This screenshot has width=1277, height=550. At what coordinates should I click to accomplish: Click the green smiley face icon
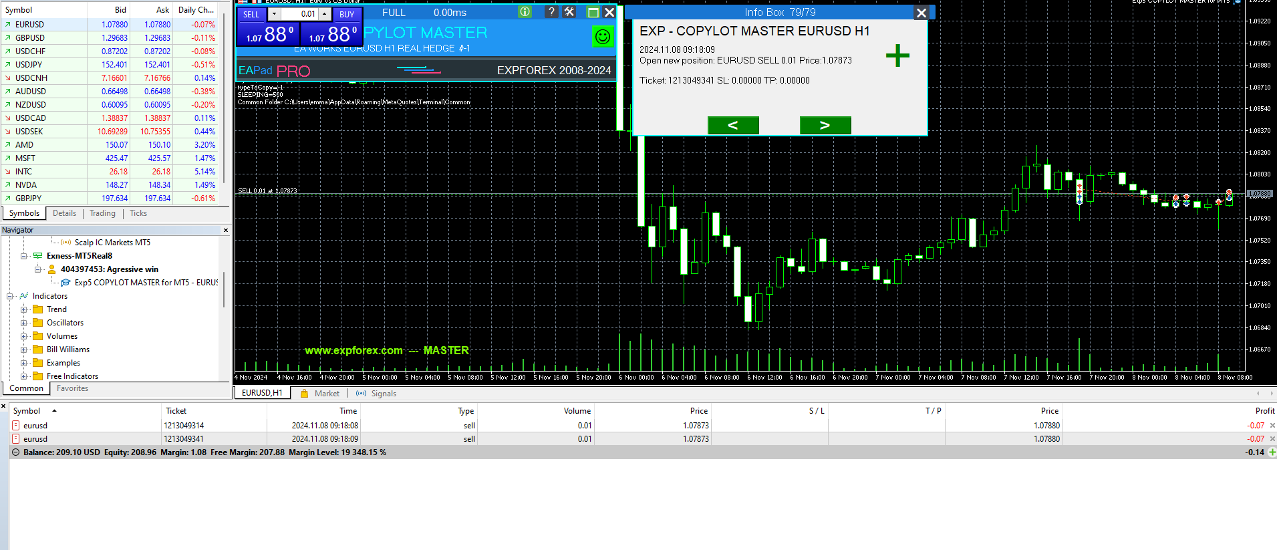[x=603, y=37]
